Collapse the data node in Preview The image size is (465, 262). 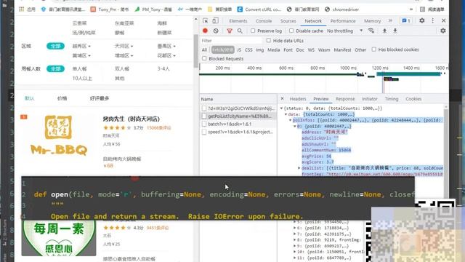coord(286,114)
